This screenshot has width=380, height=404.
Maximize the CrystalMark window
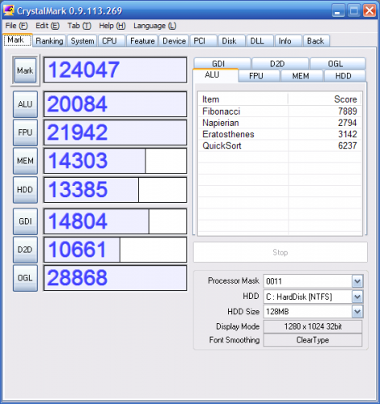click(353, 11)
